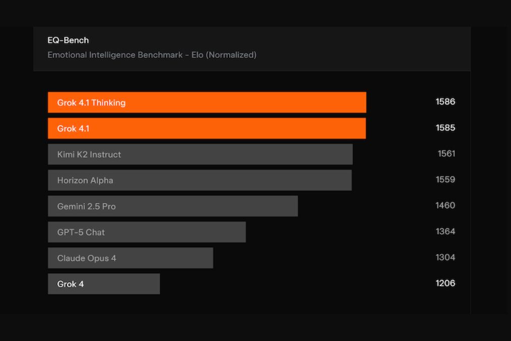The height and width of the screenshot is (341, 511).
Task: Click the 1561 score for Kimi K2
Action: pos(446,154)
